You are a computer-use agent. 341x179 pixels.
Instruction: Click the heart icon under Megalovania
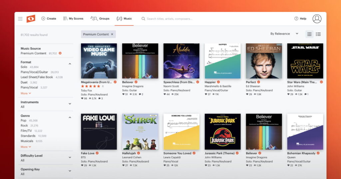point(82,98)
